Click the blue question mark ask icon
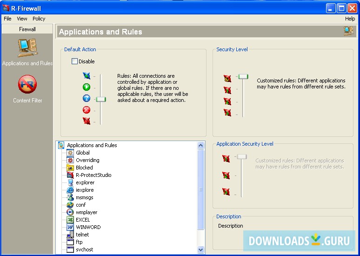360x256 pixels. 87,98
